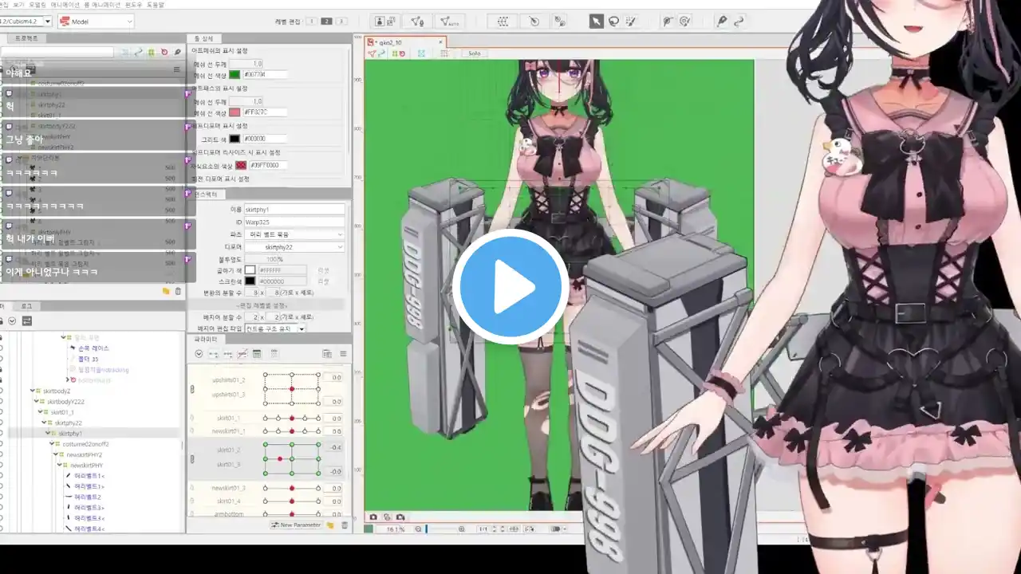Run automatic mesh generator (AUTO)
The width and height of the screenshot is (1021, 574).
point(448,22)
